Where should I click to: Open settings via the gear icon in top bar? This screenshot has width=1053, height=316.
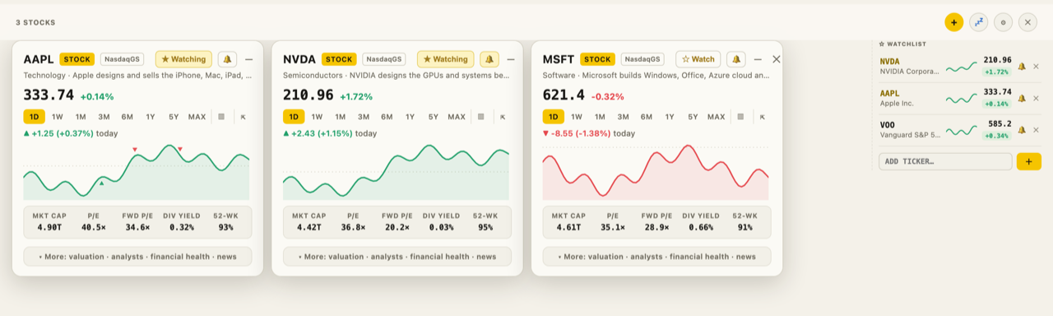(x=1003, y=22)
